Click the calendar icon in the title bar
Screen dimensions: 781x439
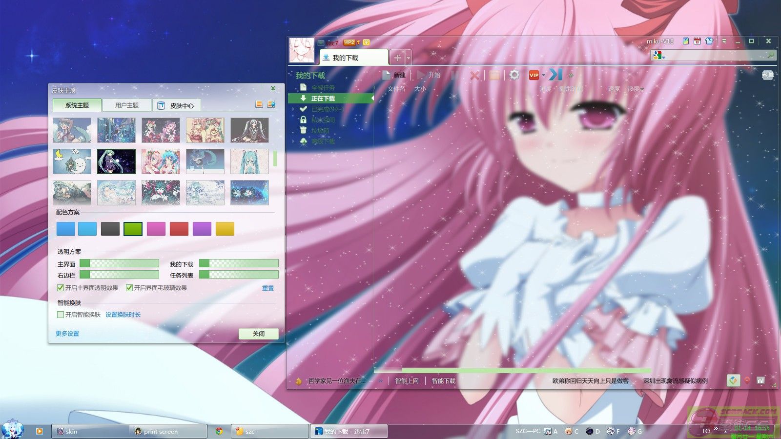tap(697, 41)
